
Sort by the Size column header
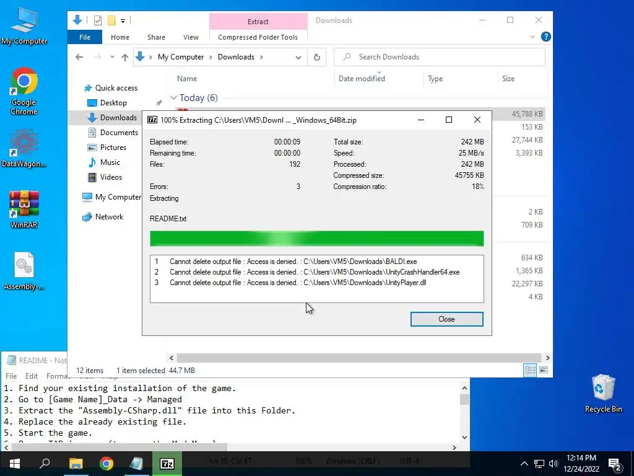click(508, 79)
